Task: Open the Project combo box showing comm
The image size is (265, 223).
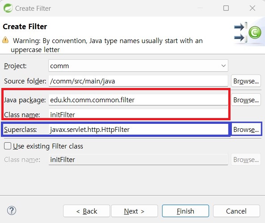Action: 138,66
